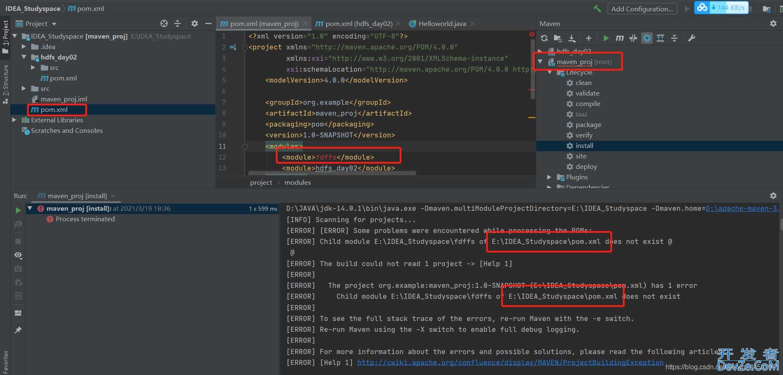Select compile lifecycle goal

click(587, 104)
